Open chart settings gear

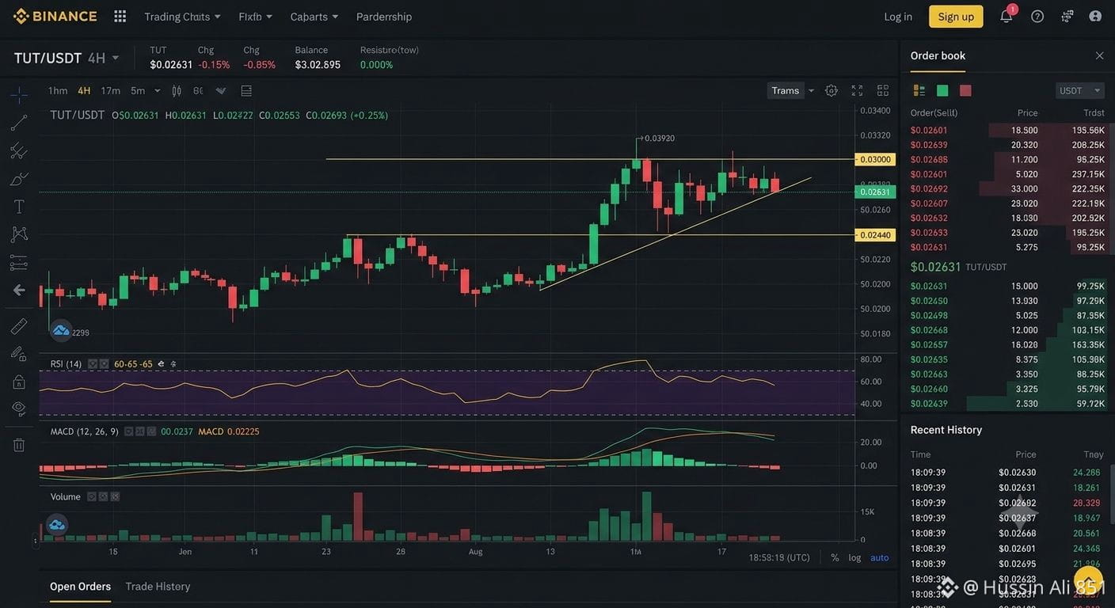[x=831, y=90]
